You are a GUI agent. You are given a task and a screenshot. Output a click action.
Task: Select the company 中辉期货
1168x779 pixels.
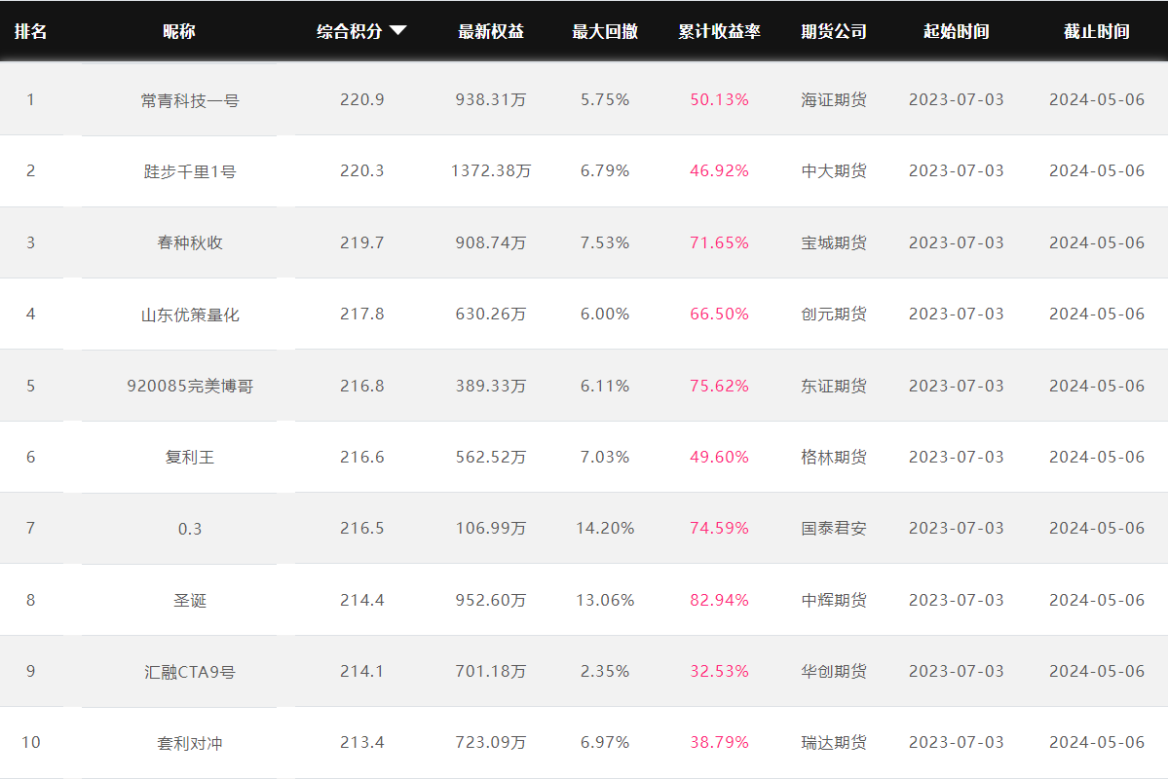coord(834,600)
